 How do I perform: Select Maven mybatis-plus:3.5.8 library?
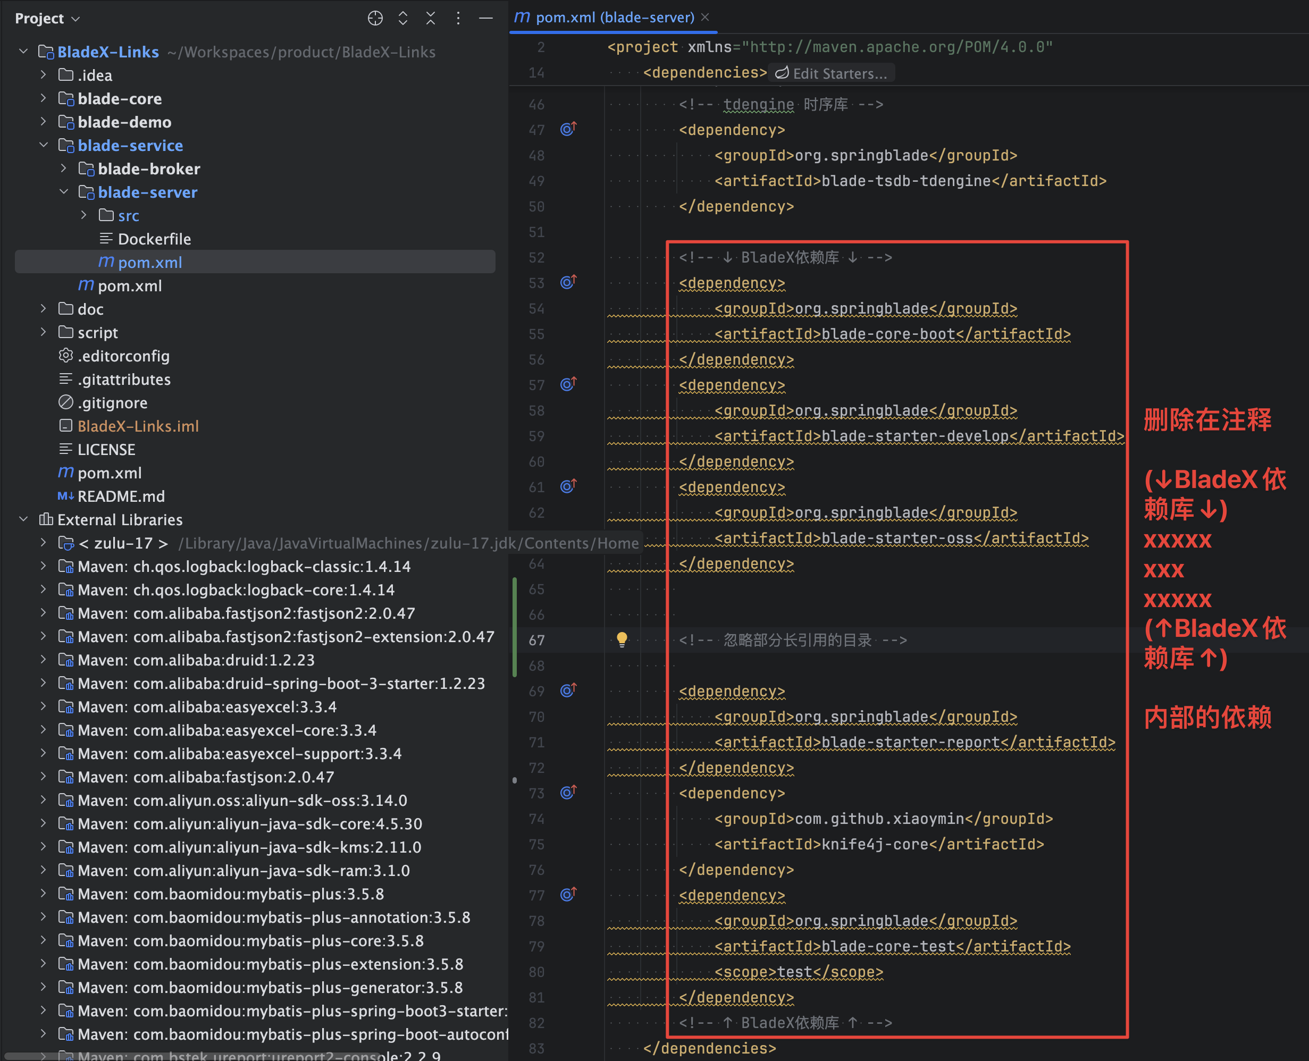pos(231,894)
